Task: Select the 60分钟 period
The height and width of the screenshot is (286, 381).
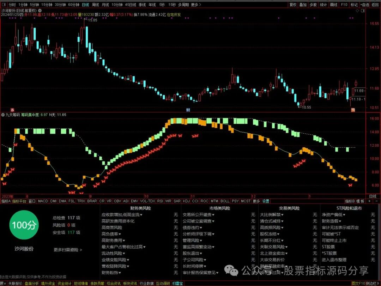Action: [x=74, y=5]
